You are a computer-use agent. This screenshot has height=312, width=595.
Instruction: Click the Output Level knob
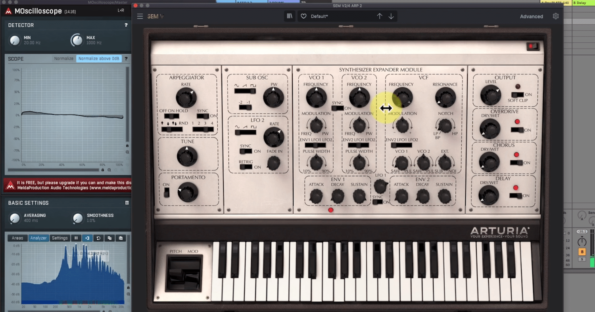pyautogui.click(x=490, y=96)
